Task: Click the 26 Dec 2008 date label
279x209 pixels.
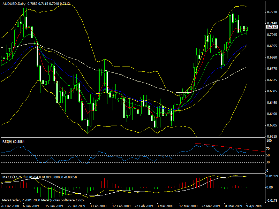Action: [x=10, y=206]
